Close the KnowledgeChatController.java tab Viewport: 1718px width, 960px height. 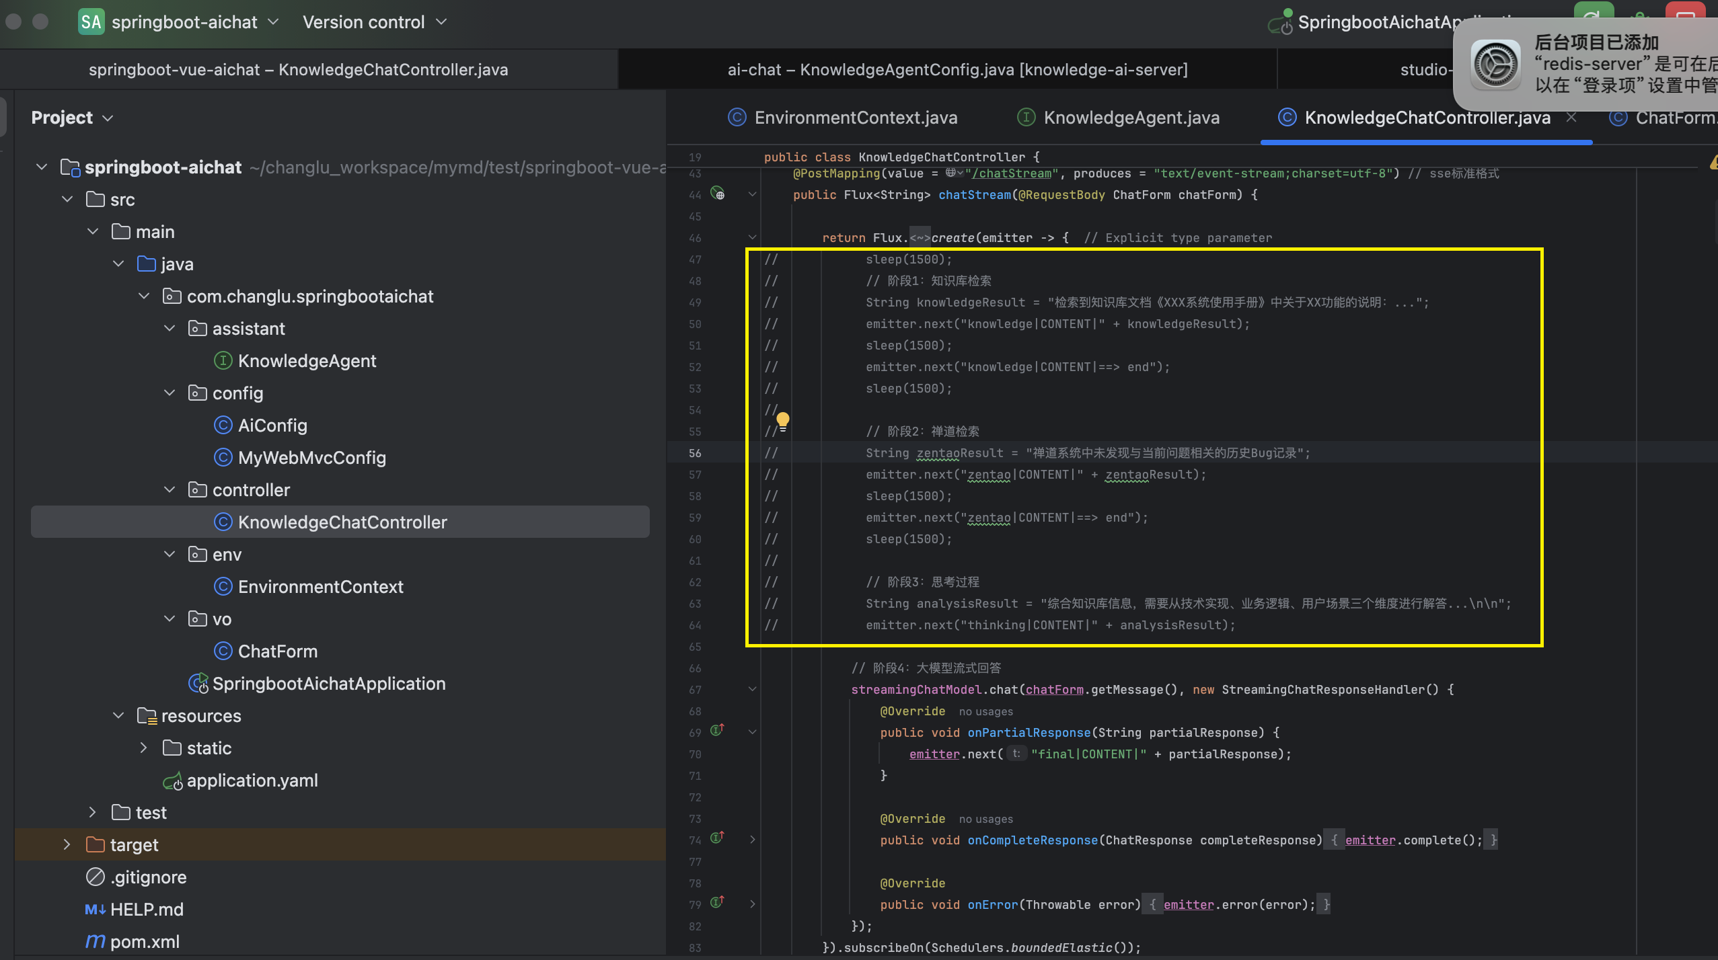[x=1571, y=118]
